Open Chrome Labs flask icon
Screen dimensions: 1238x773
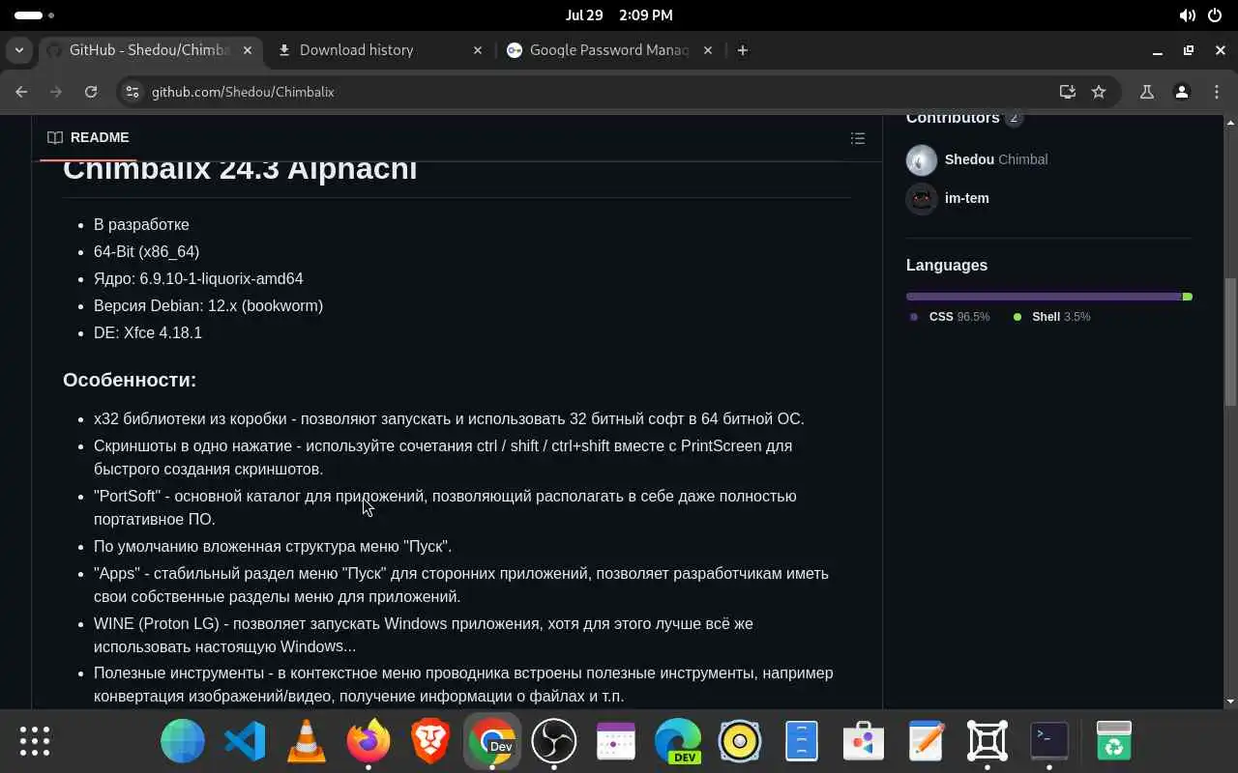tap(1147, 92)
